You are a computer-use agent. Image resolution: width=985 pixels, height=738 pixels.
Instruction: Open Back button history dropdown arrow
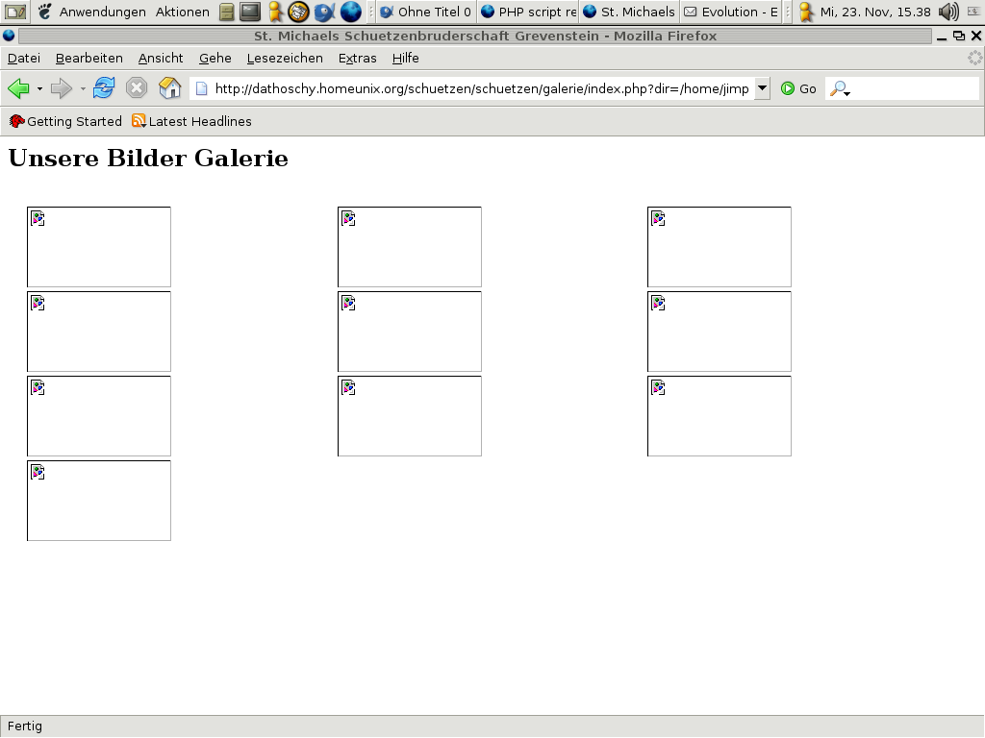[39, 89]
